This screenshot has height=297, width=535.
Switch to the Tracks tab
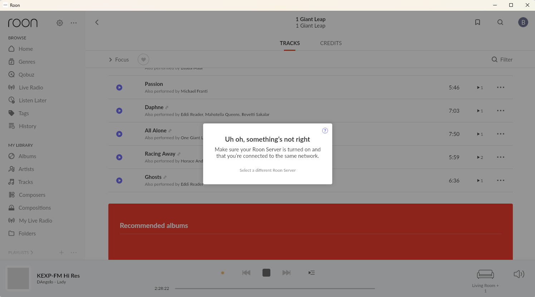coord(290,43)
